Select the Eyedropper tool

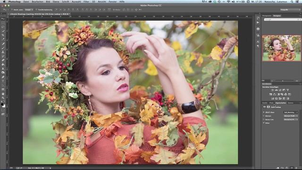point(3,39)
